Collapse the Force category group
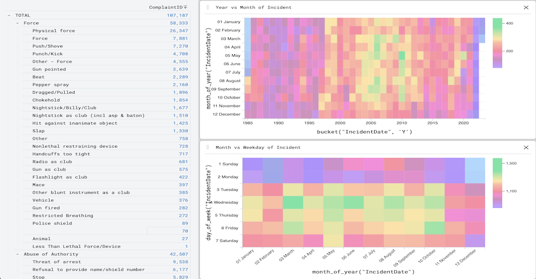Viewport: 536px width, 279px height. click(x=18, y=23)
